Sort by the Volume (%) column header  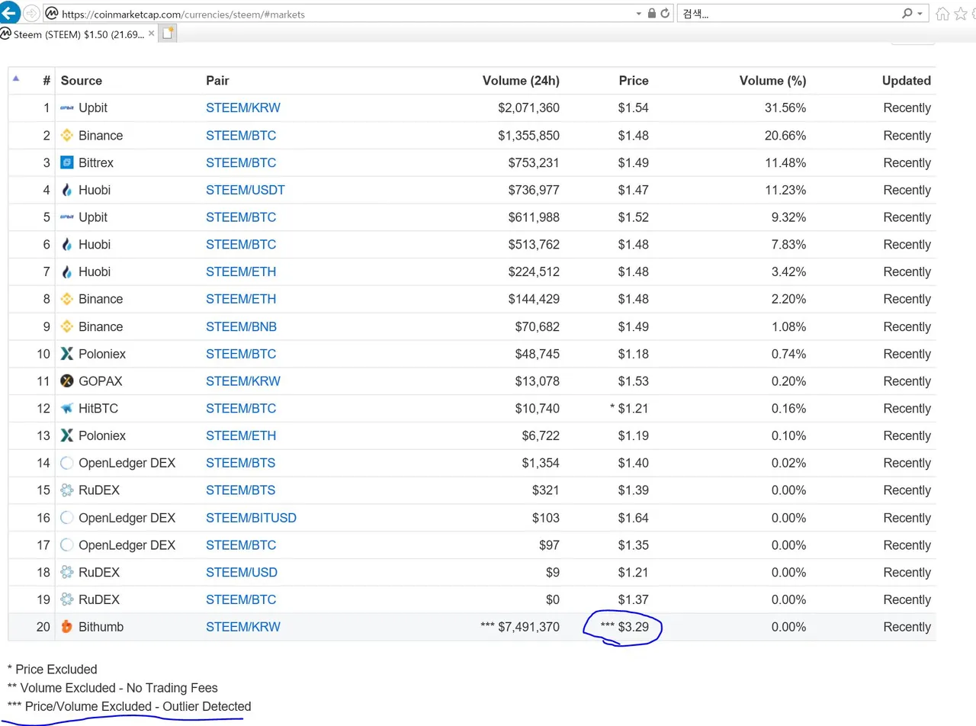[772, 81]
